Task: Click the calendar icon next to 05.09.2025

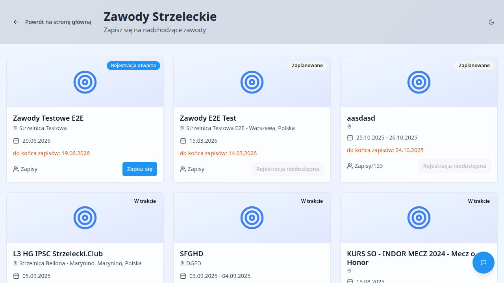Action: click(16, 276)
